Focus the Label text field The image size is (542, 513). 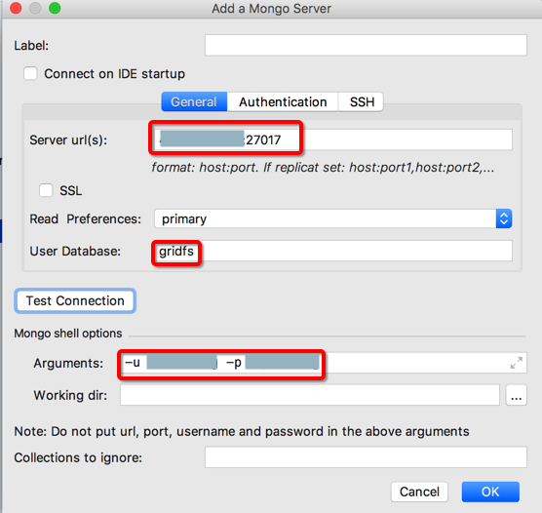[366, 45]
